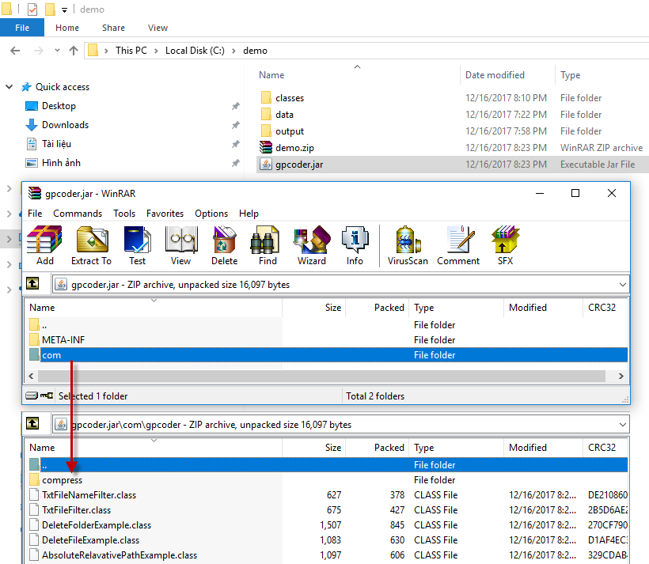
Task: Click the Comment toolbar icon
Action: point(458,245)
